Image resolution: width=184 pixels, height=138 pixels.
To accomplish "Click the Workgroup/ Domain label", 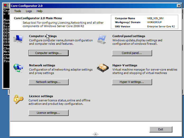I will 128,22.
